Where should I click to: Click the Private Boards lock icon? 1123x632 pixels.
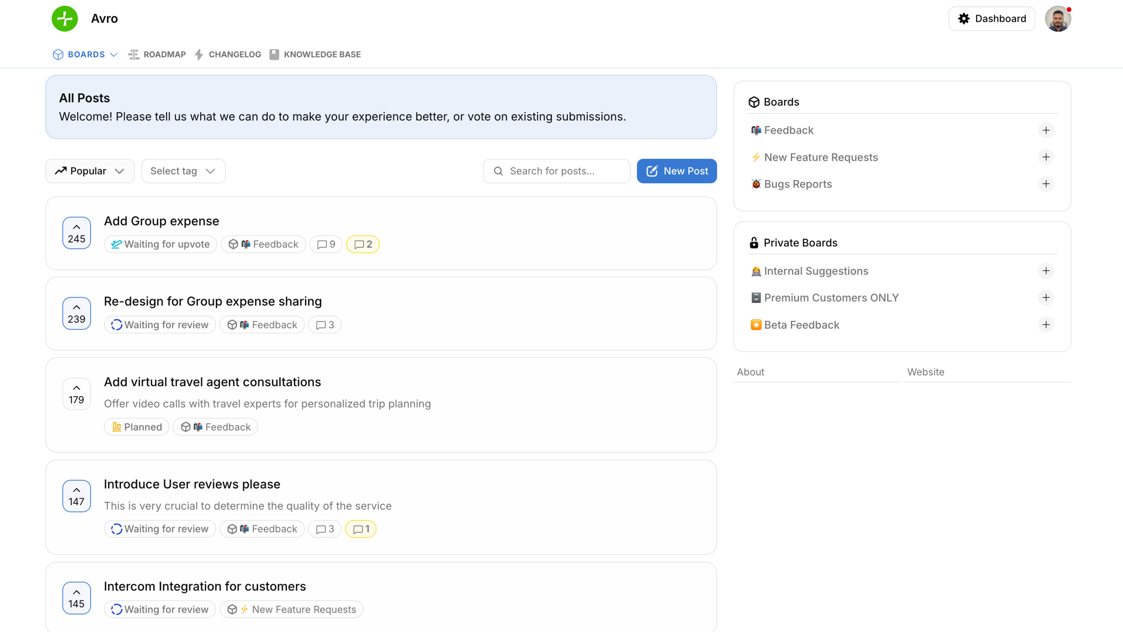point(754,243)
